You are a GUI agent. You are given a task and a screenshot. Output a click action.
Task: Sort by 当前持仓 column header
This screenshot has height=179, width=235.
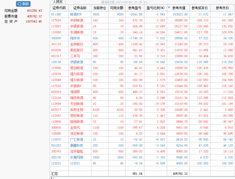point(99,8)
